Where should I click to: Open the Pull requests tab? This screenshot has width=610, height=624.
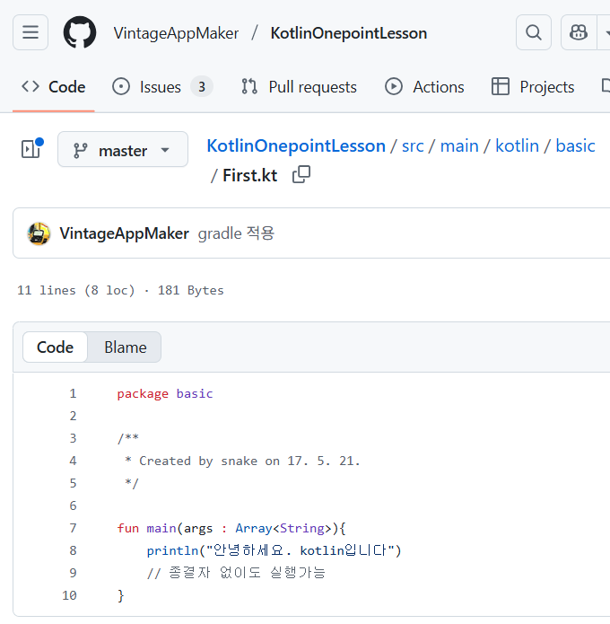click(x=299, y=87)
